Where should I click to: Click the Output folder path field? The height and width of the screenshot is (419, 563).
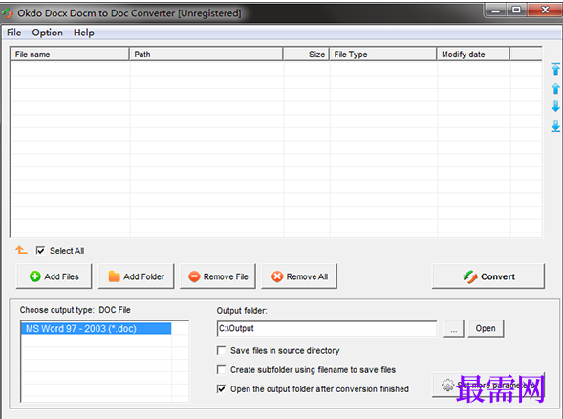327,328
